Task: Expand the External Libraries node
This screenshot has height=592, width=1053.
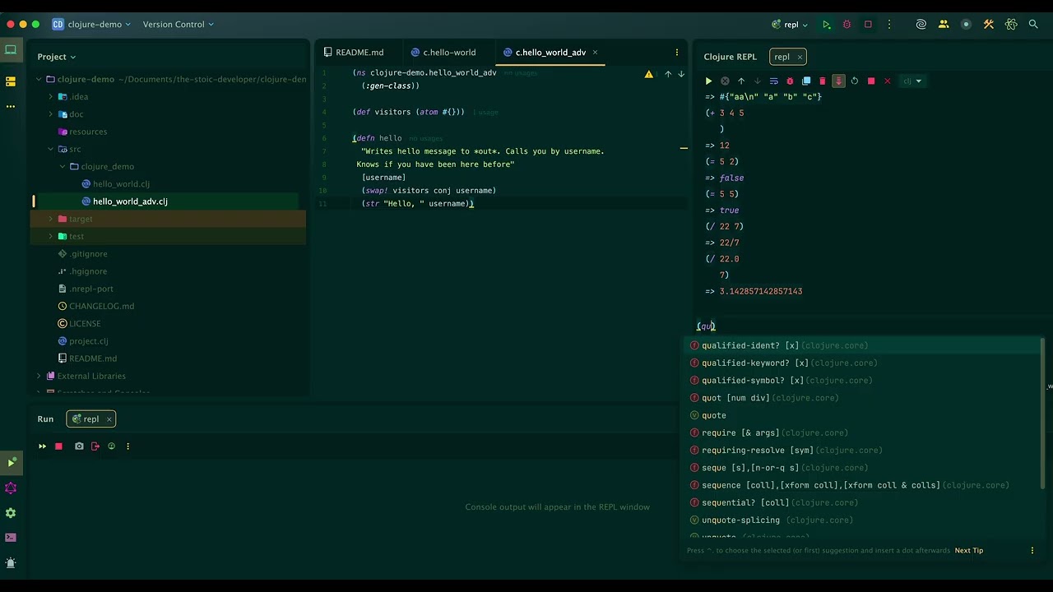Action: coord(39,376)
